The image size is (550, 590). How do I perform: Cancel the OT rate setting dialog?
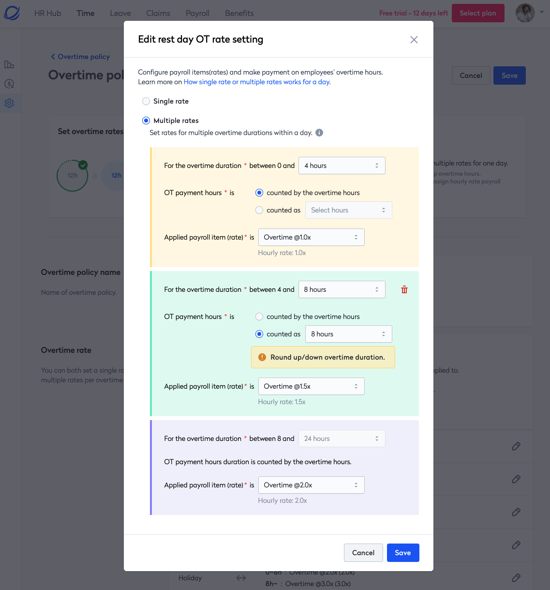click(363, 553)
